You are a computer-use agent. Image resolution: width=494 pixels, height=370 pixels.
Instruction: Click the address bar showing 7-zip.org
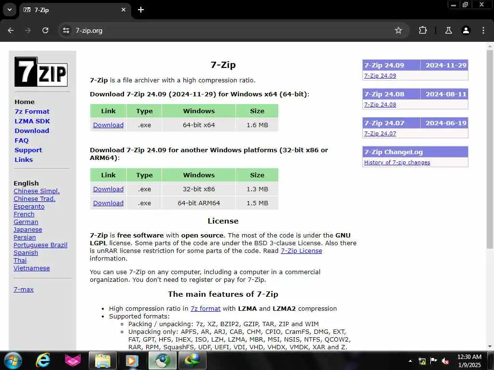(x=233, y=30)
